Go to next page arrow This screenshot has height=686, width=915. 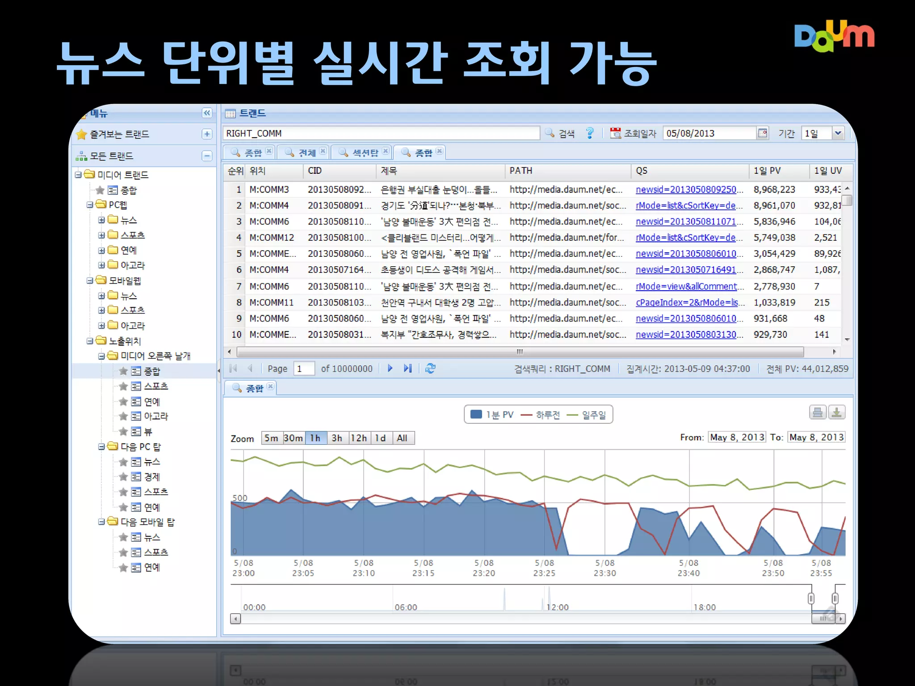point(390,368)
